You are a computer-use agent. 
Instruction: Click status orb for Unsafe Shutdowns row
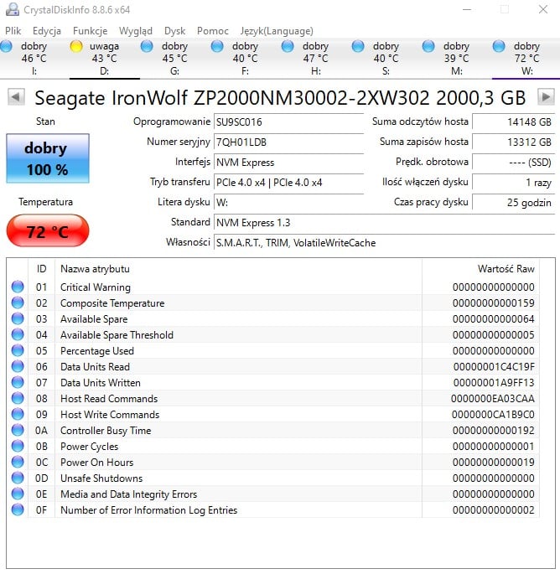pyautogui.click(x=18, y=478)
